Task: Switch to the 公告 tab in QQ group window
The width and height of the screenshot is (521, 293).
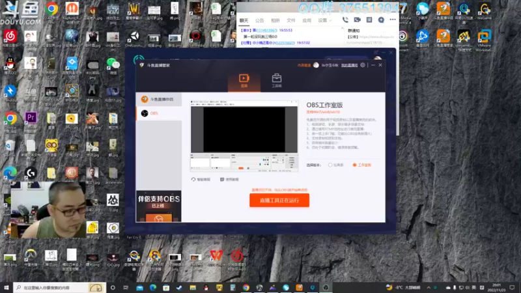Action: (x=259, y=21)
